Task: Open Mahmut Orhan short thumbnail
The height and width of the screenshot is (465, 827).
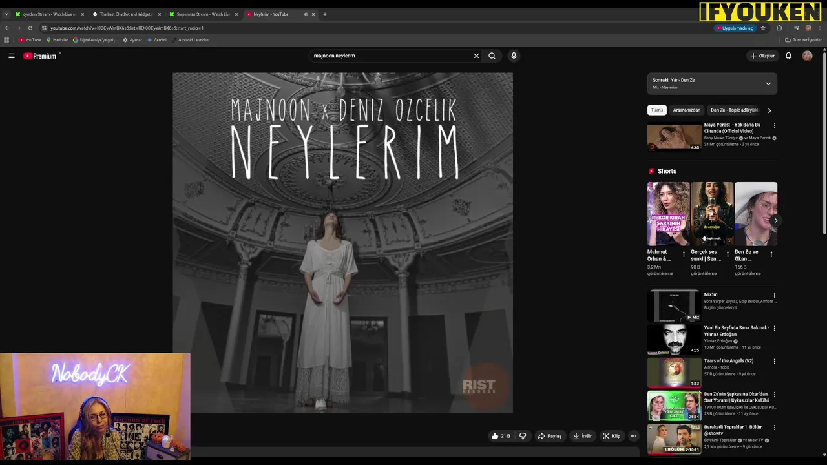Action: tap(669, 214)
